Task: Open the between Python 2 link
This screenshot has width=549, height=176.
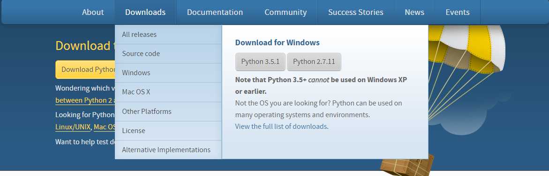Action: click(85, 100)
